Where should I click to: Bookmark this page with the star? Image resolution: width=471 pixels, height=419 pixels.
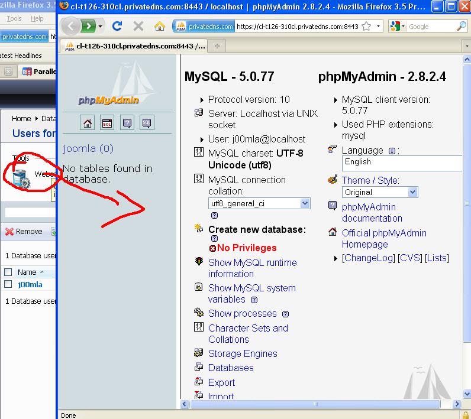[x=366, y=27]
